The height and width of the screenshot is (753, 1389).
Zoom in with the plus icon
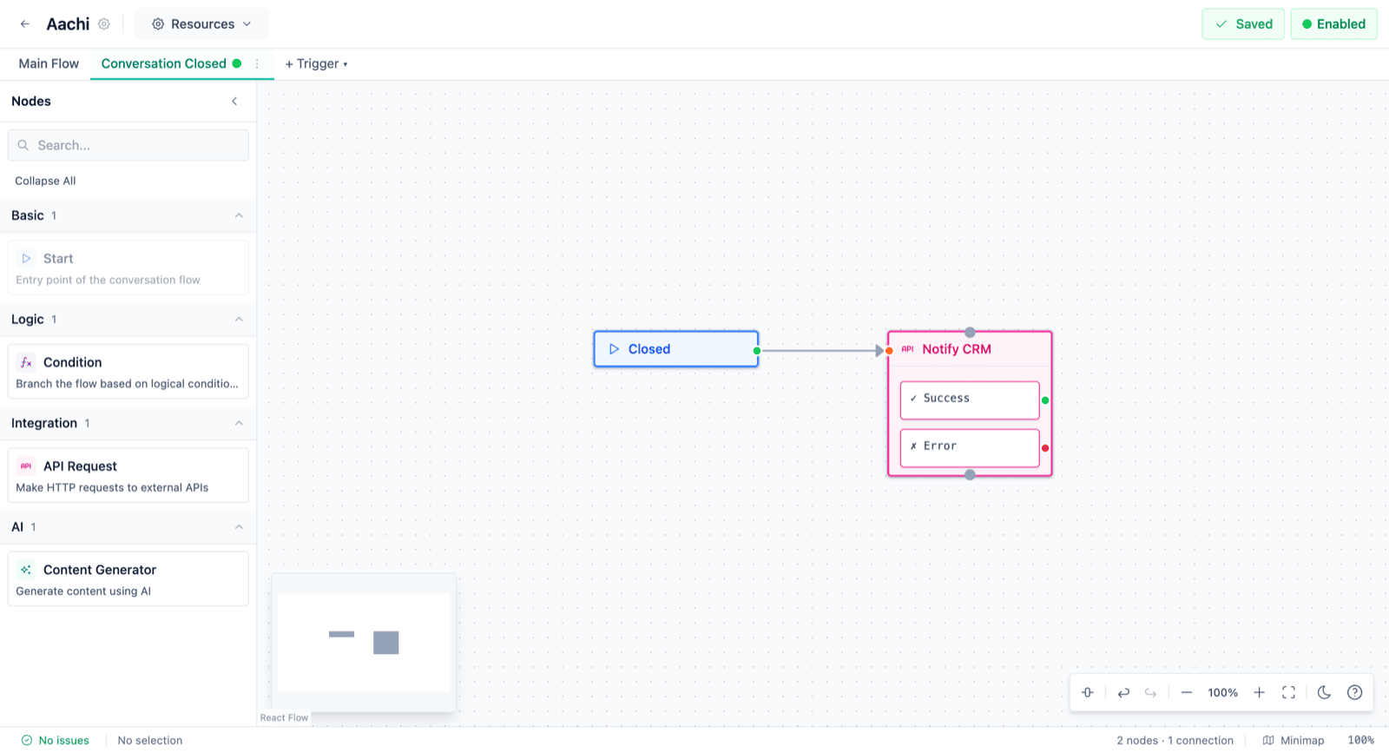point(1259,692)
